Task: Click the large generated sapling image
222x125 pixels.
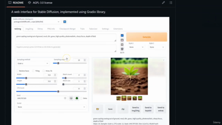Action: (x=129, y=76)
